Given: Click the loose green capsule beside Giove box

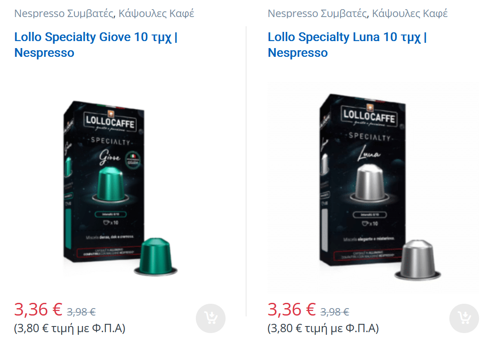Looking at the screenshot, I should [156, 257].
